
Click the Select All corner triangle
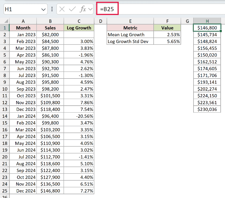click(x=6, y=21)
